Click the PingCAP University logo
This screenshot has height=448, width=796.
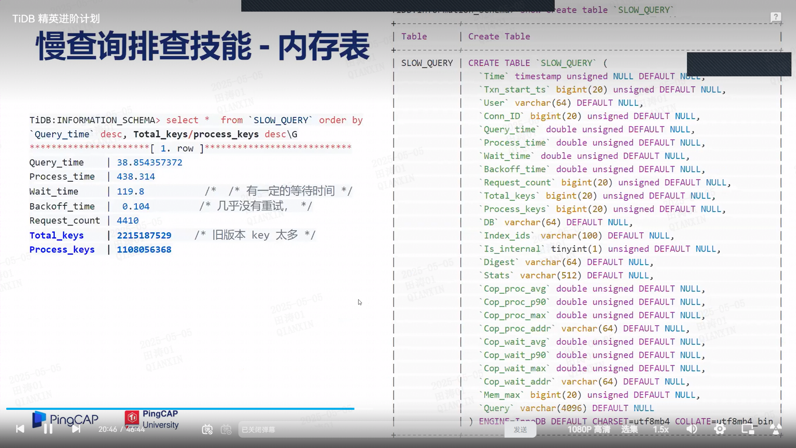pyautogui.click(x=152, y=419)
